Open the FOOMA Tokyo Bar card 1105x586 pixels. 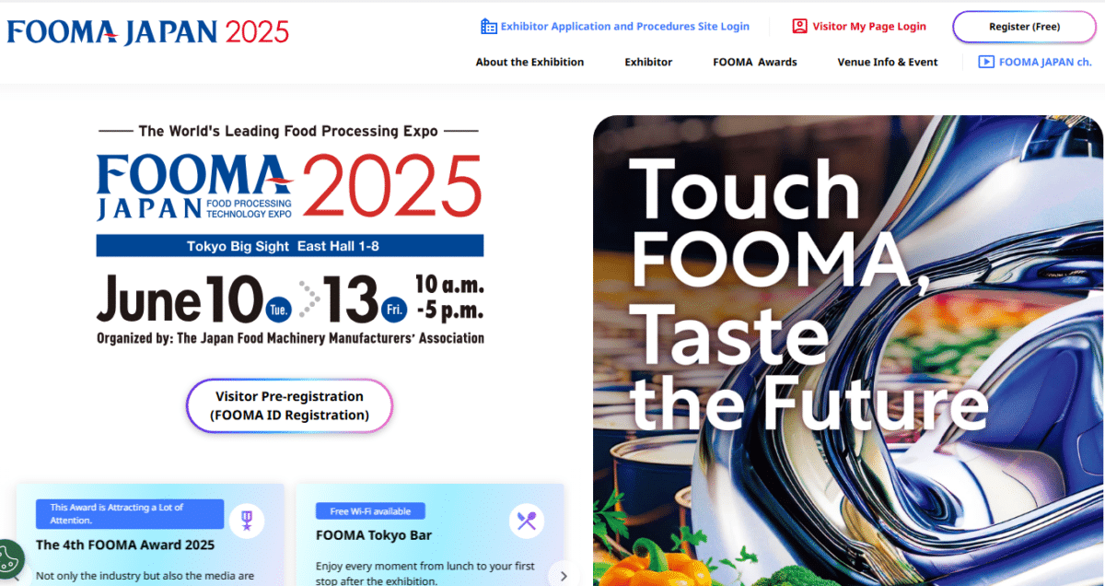430,535
